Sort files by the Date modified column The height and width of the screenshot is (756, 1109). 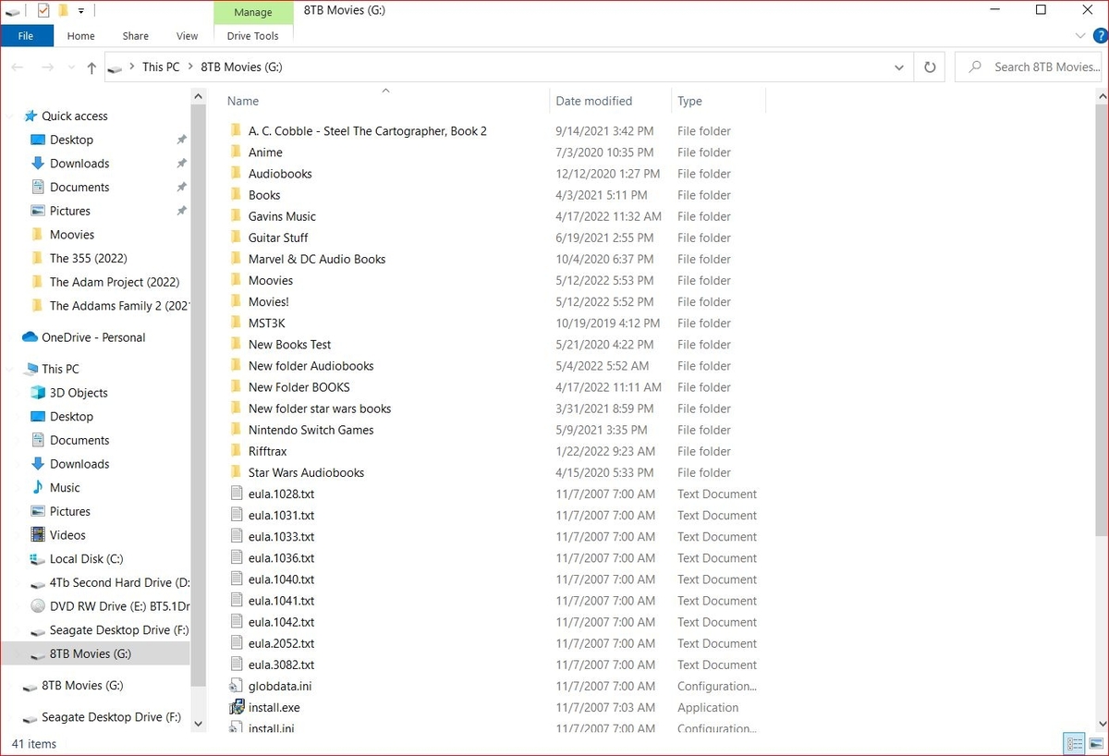(593, 101)
